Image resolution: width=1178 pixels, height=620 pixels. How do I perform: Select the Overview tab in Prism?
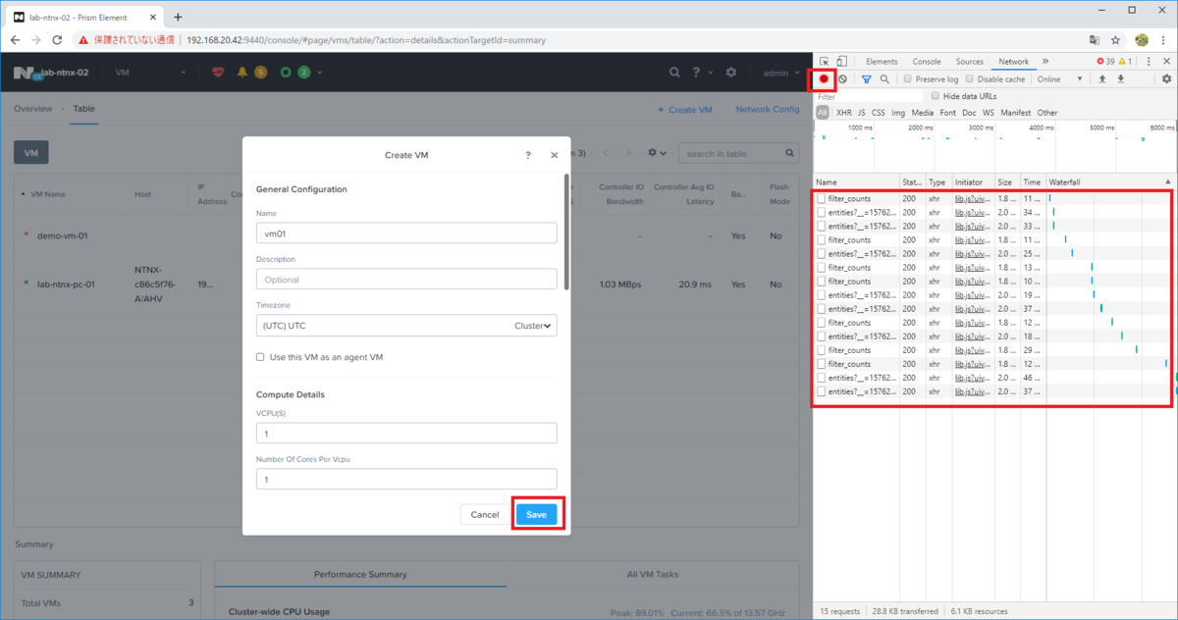33,109
